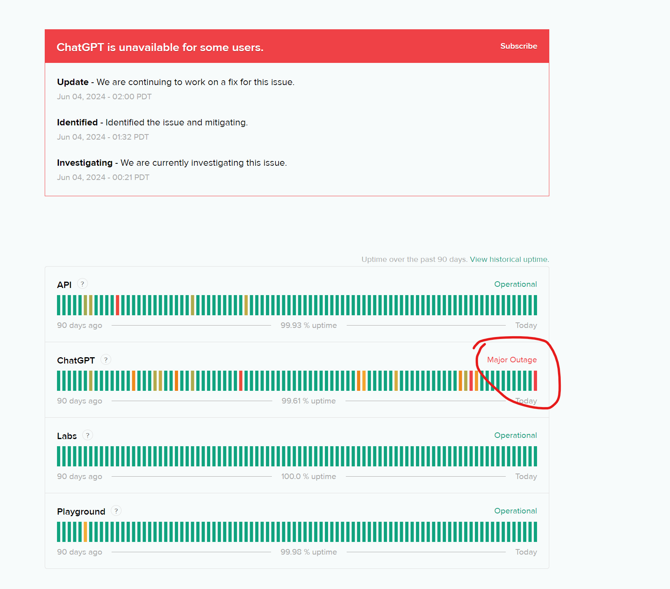Click the 100.0 % uptime label
670x589 pixels.
pos(309,476)
